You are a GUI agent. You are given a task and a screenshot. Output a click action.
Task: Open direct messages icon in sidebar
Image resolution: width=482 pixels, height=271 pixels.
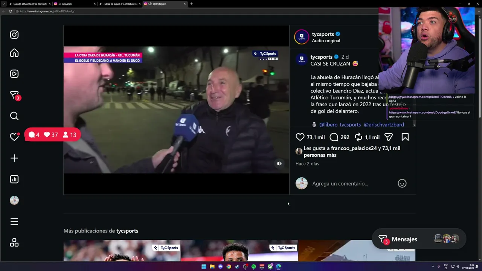pos(14,95)
